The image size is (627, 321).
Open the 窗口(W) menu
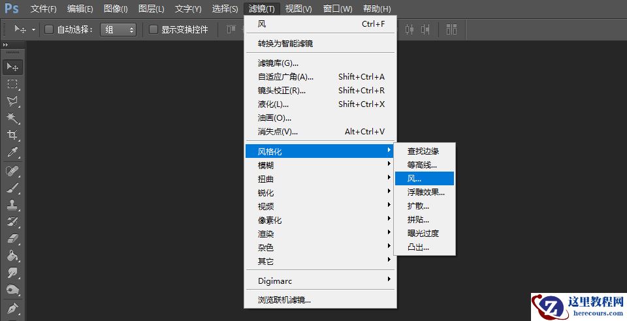click(x=338, y=8)
